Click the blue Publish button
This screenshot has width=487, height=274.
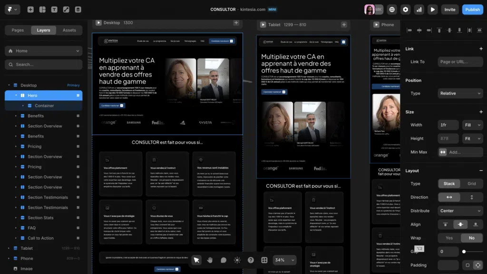point(472,9)
